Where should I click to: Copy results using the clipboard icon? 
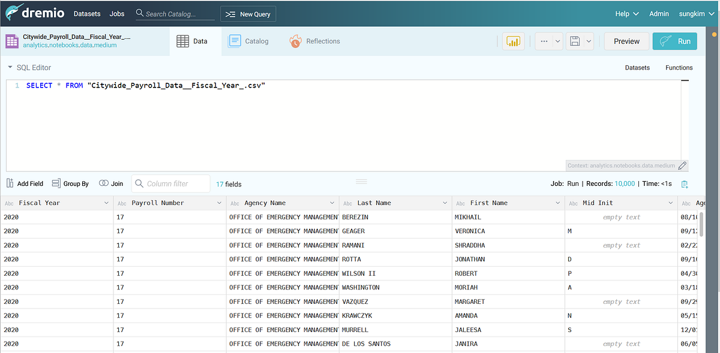click(x=684, y=184)
